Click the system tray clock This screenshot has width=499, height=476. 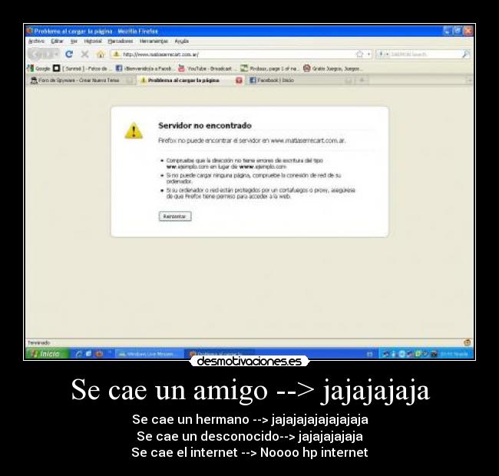tap(456, 354)
